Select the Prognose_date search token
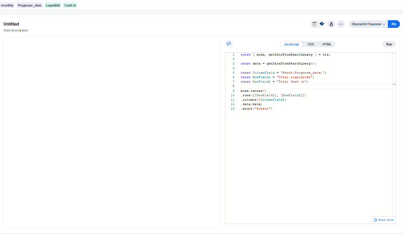This screenshot has height=234, width=403. click(x=30, y=5)
